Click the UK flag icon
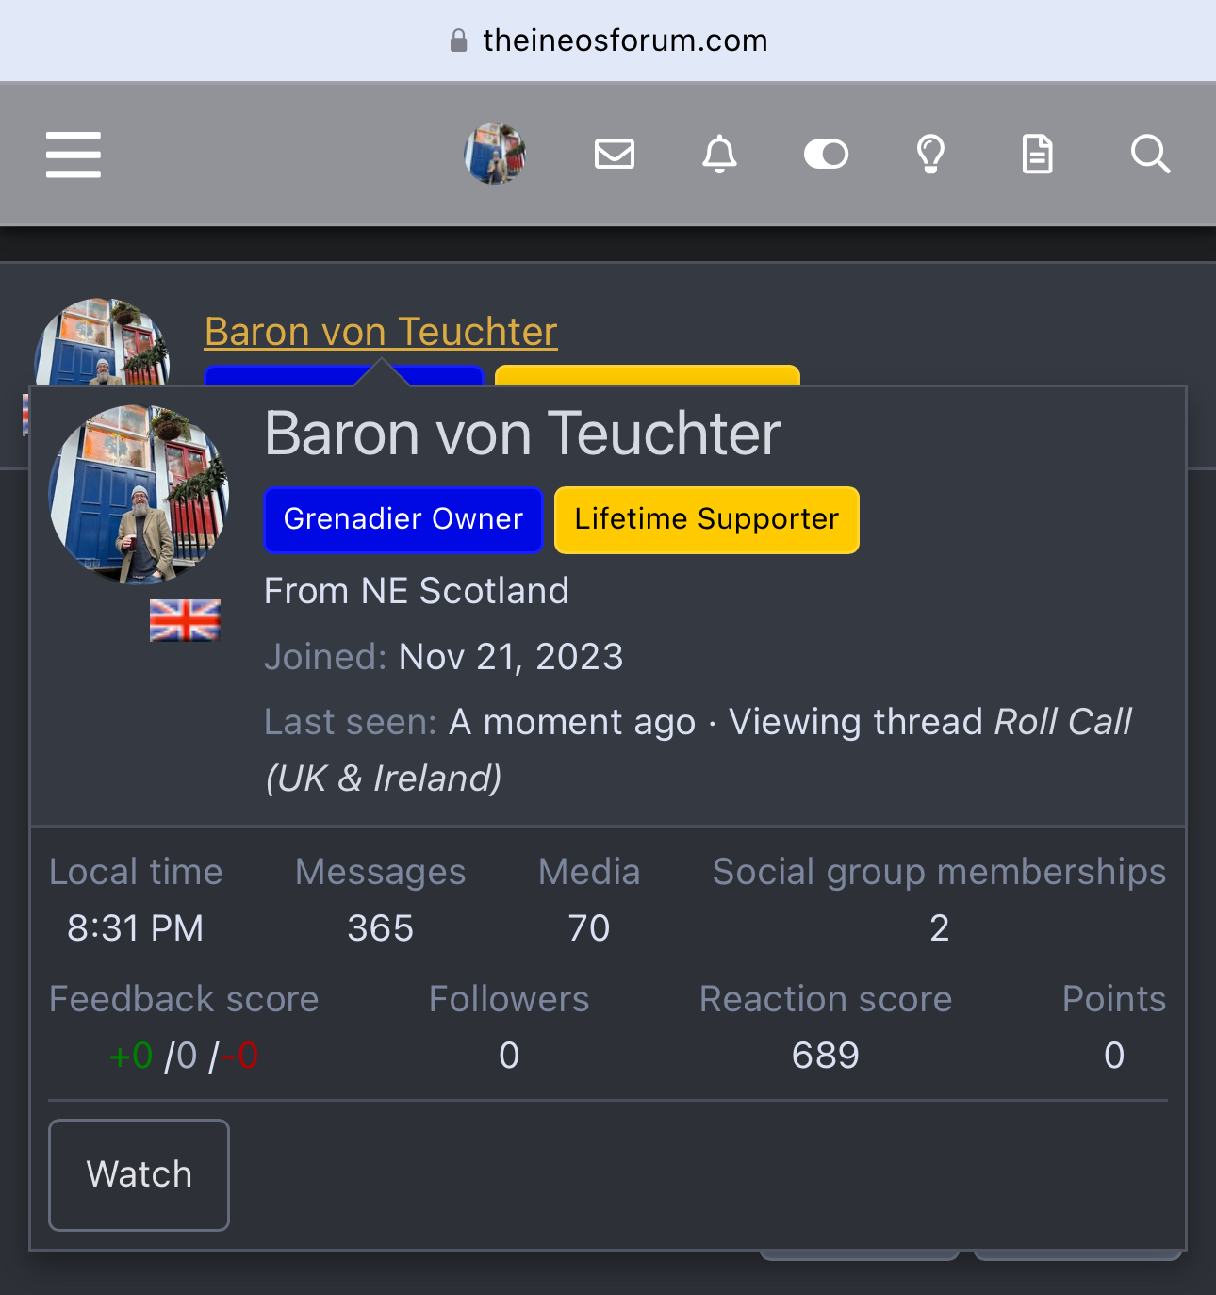The height and width of the screenshot is (1295, 1216). tap(185, 620)
